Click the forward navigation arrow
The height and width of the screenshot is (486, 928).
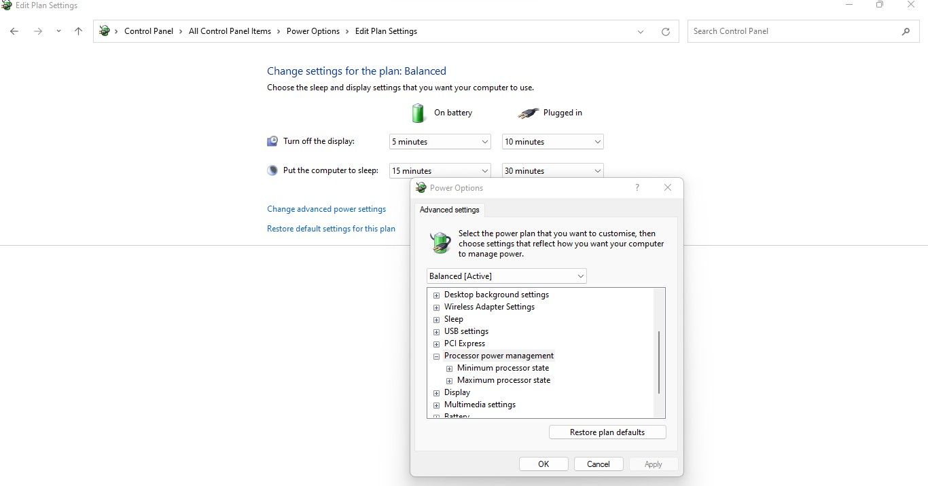point(38,31)
